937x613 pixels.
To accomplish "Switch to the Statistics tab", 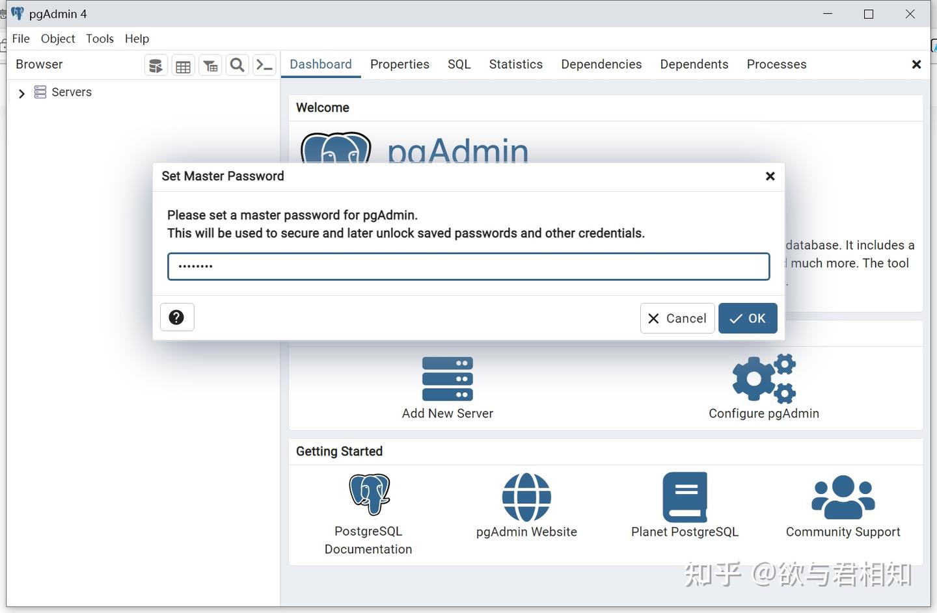I will (x=516, y=64).
